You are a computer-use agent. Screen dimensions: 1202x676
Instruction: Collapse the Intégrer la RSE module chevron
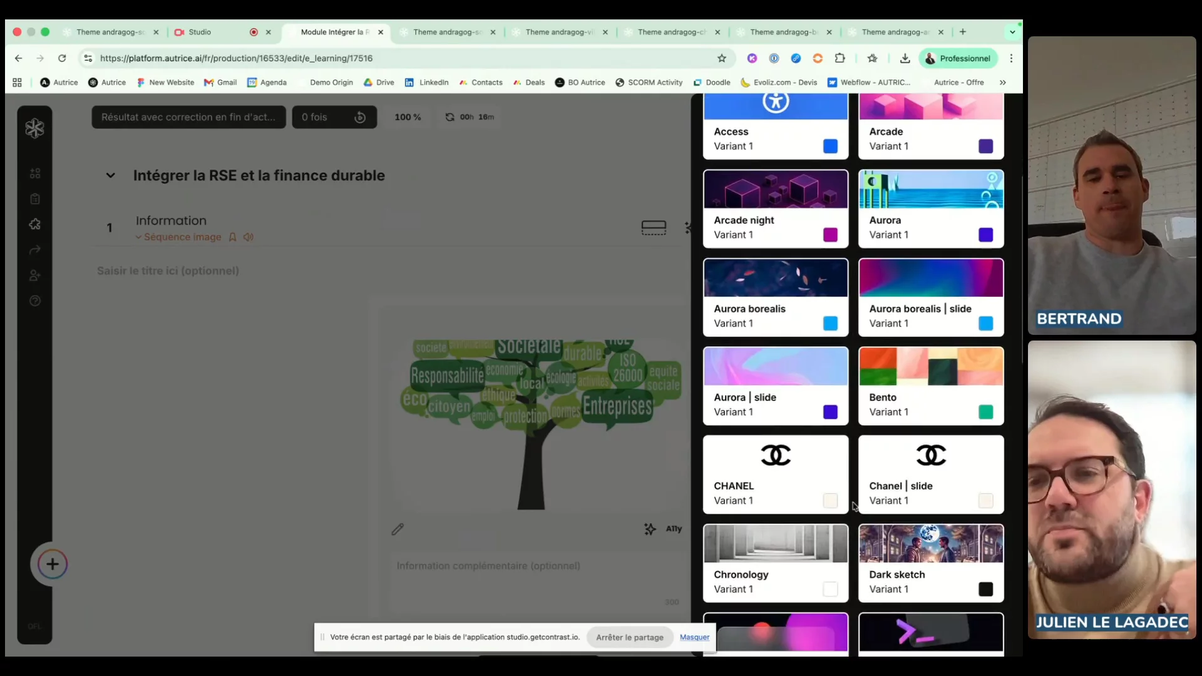pos(111,176)
